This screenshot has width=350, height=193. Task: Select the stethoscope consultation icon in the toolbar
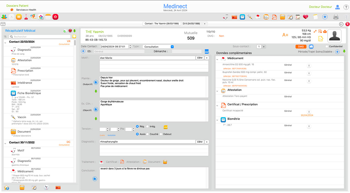pos(225,17)
